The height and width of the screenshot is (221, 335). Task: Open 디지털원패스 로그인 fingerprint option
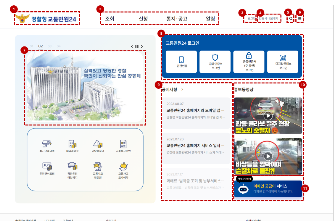coord(283,62)
